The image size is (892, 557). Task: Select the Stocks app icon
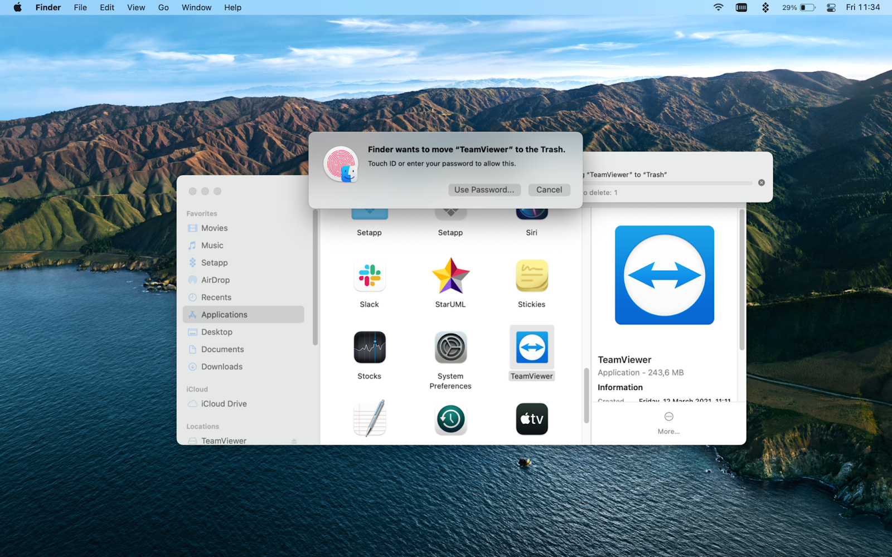369,347
